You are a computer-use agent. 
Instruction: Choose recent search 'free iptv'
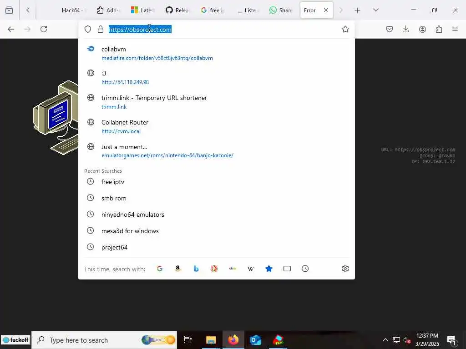pos(216,182)
